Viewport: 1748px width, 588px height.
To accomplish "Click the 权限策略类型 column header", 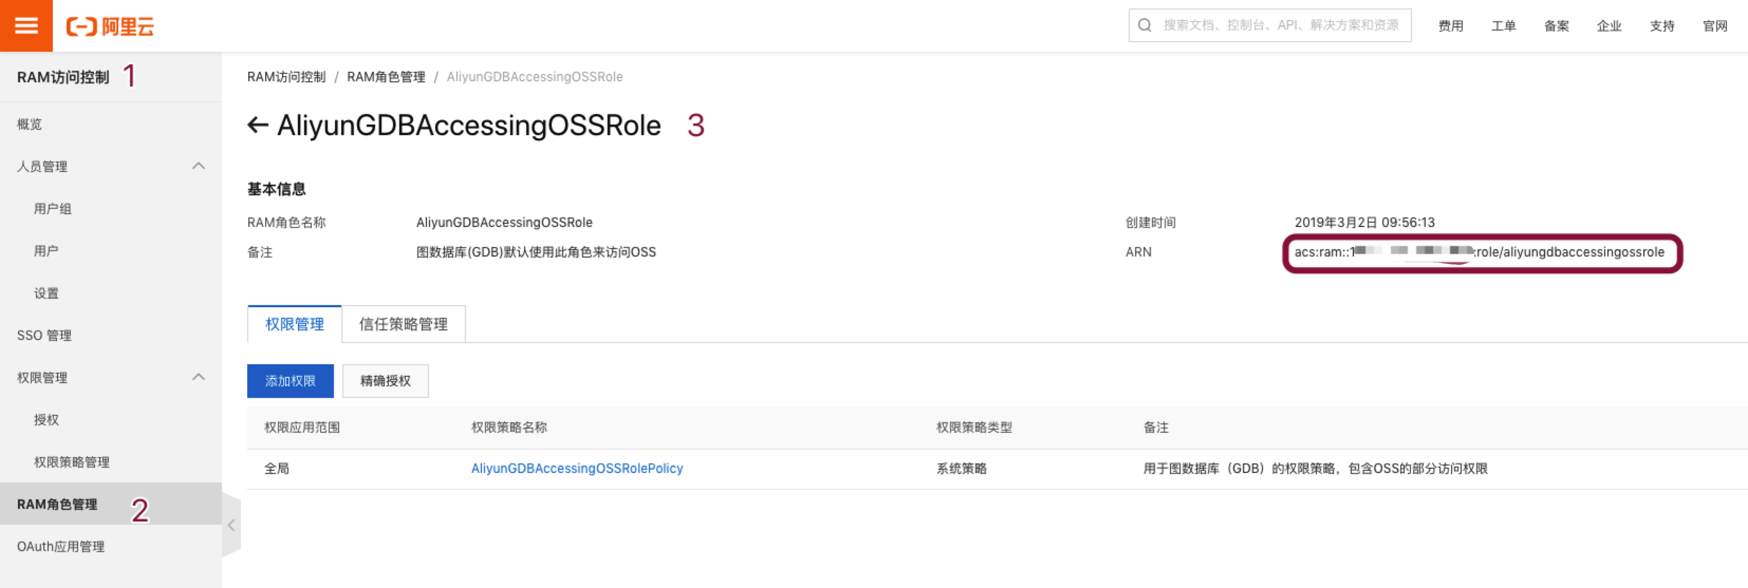I will click(x=975, y=427).
